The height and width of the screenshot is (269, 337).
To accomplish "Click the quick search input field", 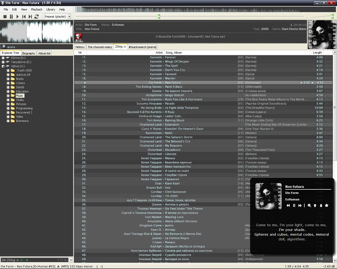I will point(37,47).
